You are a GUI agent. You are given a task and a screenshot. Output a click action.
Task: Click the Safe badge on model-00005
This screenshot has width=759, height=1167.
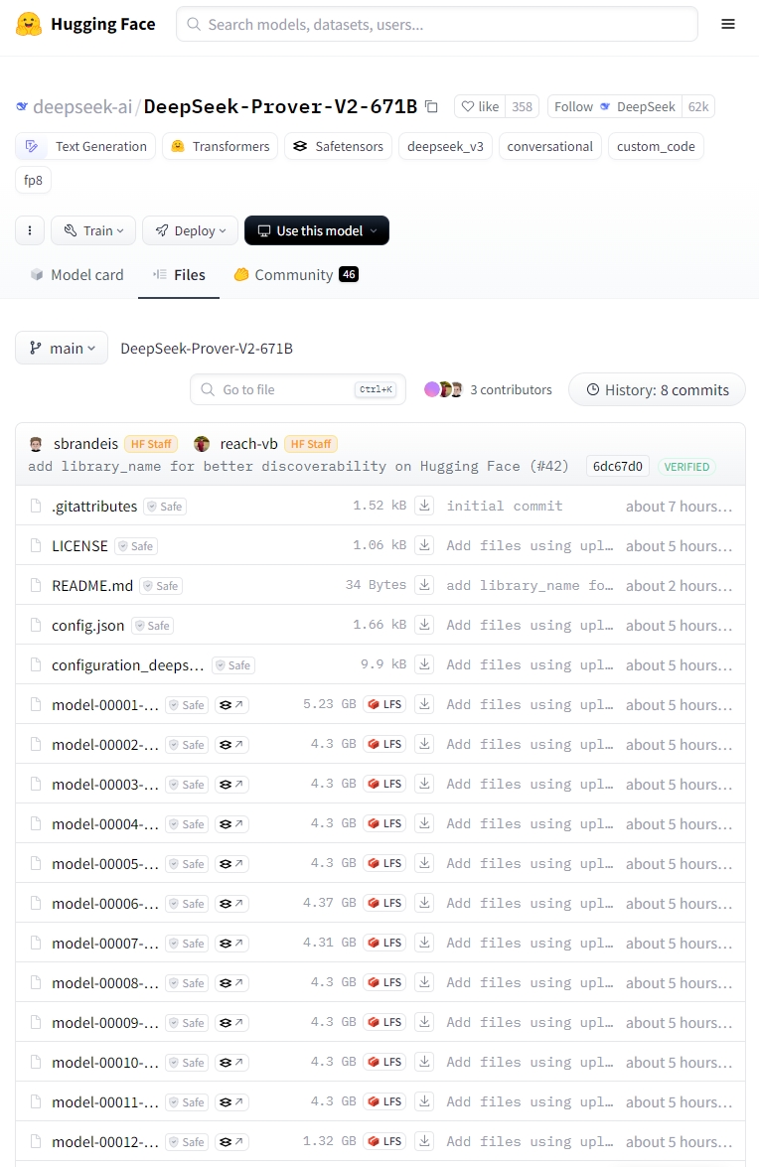(x=186, y=864)
